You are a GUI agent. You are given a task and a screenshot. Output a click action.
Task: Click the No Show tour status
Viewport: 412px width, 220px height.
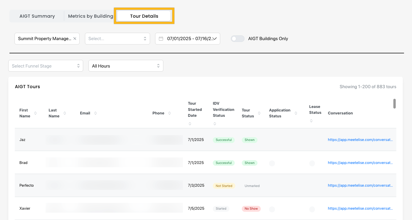pyautogui.click(x=251, y=208)
